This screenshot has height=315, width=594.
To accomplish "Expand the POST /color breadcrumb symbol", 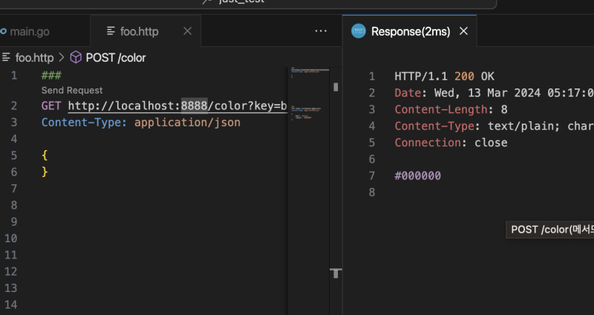I will (x=116, y=56).
